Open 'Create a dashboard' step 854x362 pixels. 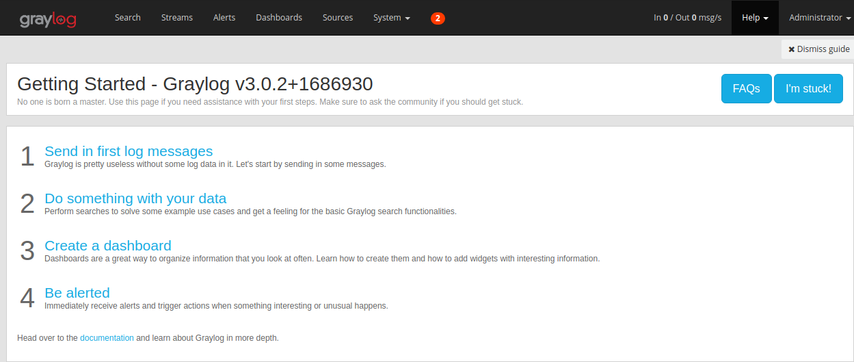108,246
